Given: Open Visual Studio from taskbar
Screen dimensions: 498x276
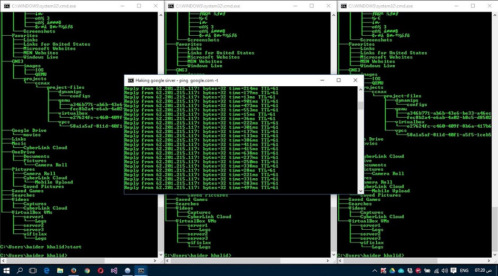Looking at the screenshot, I should coord(114,270).
